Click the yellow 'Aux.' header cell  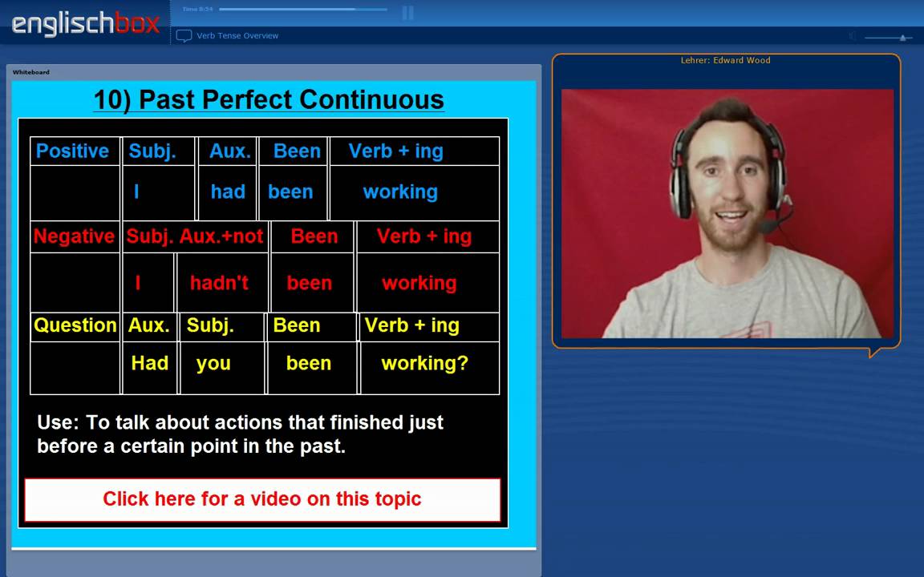tap(149, 325)
